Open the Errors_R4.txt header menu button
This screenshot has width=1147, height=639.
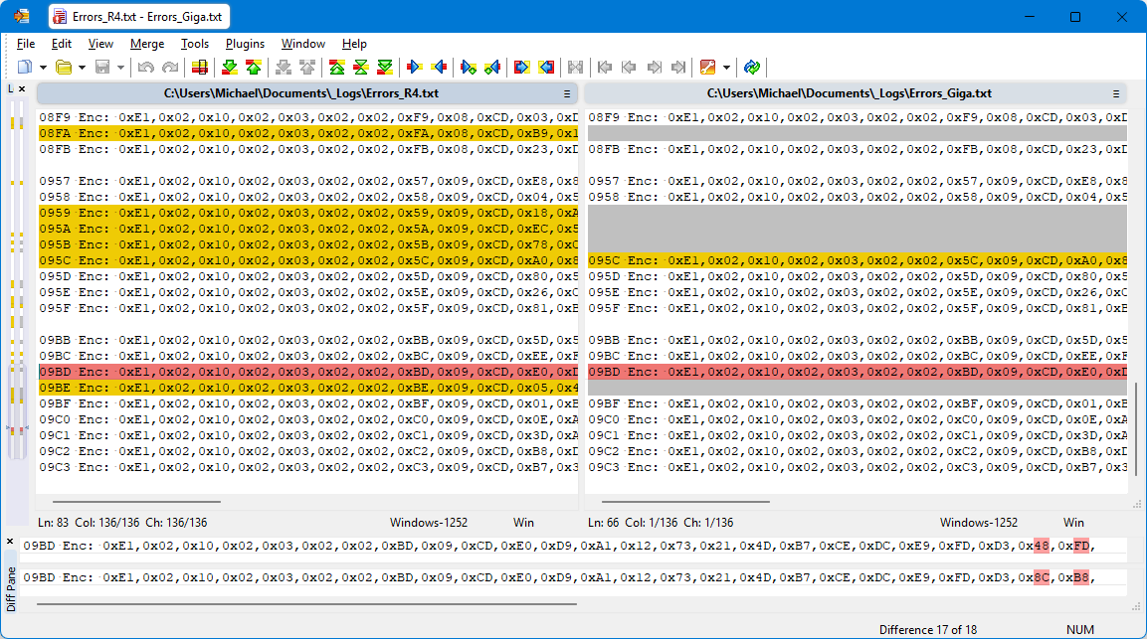(x=567, y=93)
